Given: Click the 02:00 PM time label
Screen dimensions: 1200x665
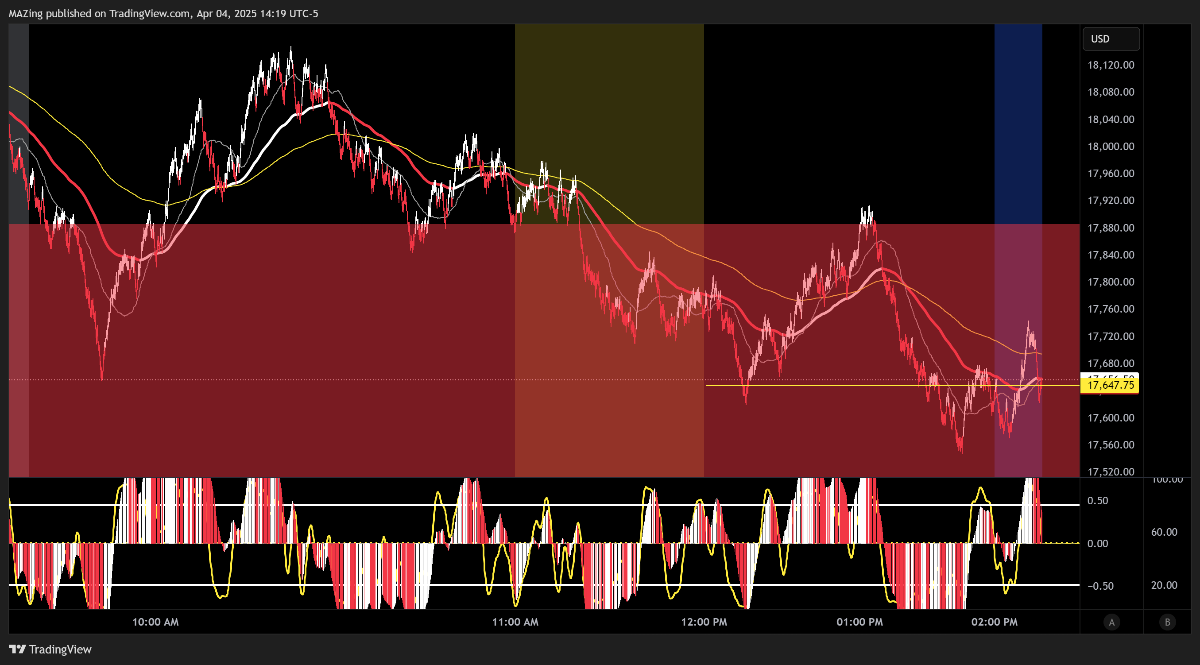Looking at the screenshot, I should [x=994, y=622].
